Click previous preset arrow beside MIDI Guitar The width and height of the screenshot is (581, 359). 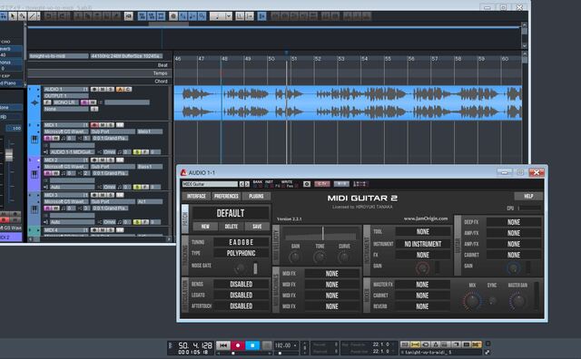[241, 184]
